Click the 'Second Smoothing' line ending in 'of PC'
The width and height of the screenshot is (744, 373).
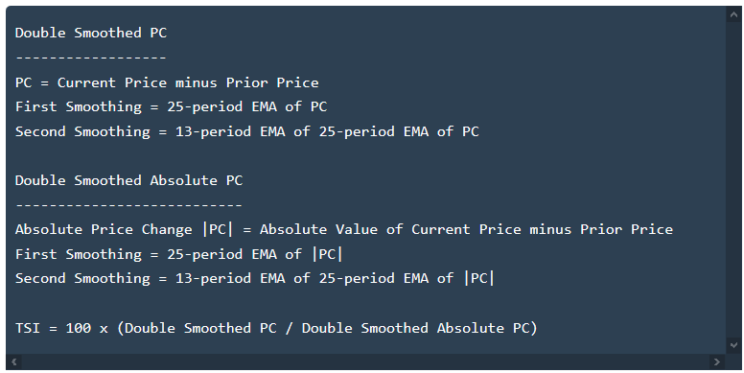click(247, 131)
